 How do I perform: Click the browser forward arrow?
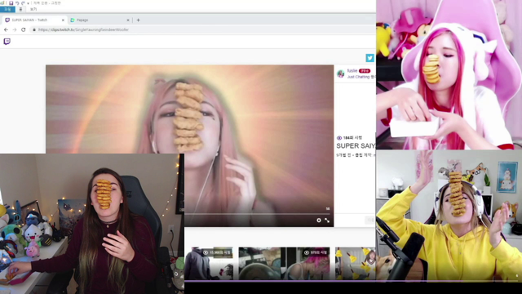click(x=15, y=29)
